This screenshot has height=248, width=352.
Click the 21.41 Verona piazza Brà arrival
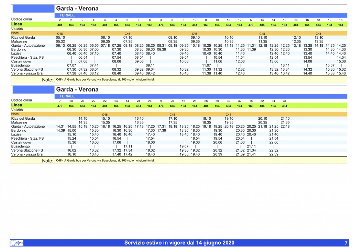coord(251,155)
